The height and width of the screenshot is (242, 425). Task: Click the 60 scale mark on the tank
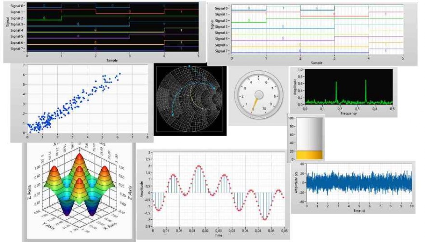point(292,135)
